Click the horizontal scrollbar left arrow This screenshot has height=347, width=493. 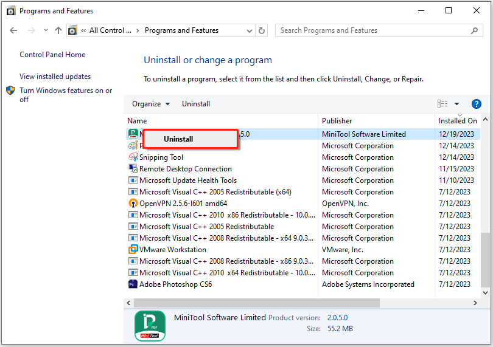point(128,303)
